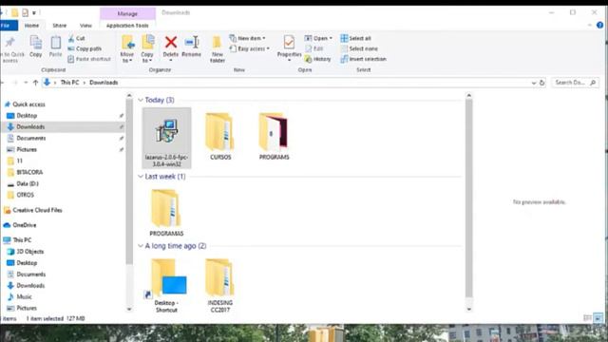Delete the selected file with red X
Screen dimensions: 608x342
pos(171,48)
